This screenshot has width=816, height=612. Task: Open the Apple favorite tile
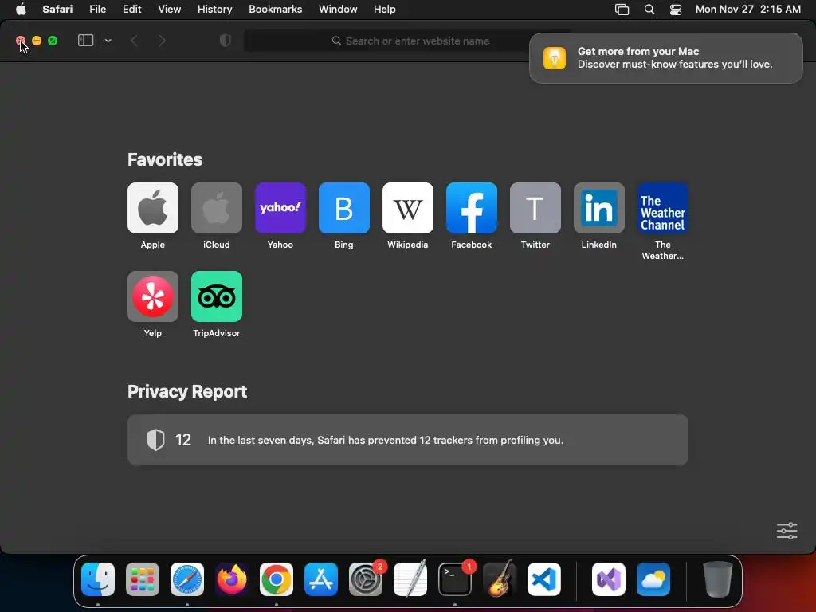click(x=152, y=208)
